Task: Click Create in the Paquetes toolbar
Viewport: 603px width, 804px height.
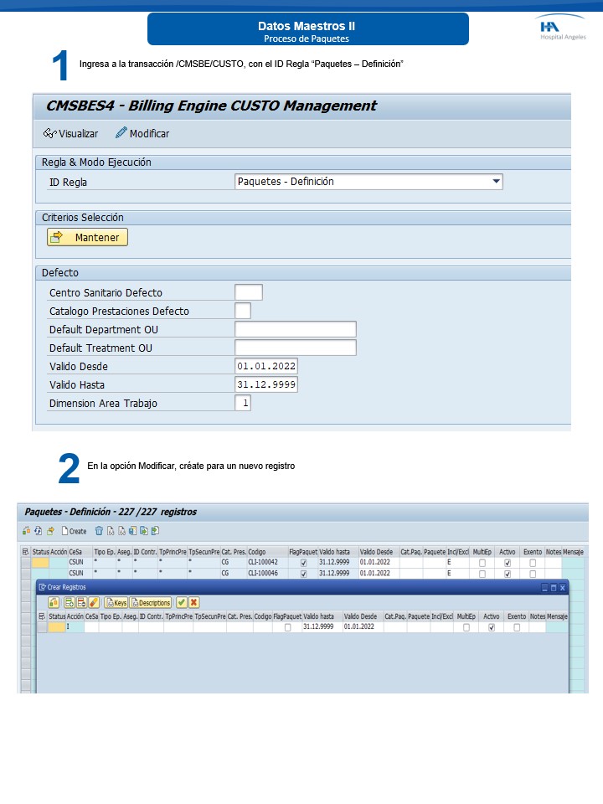Action: (73, 531)
